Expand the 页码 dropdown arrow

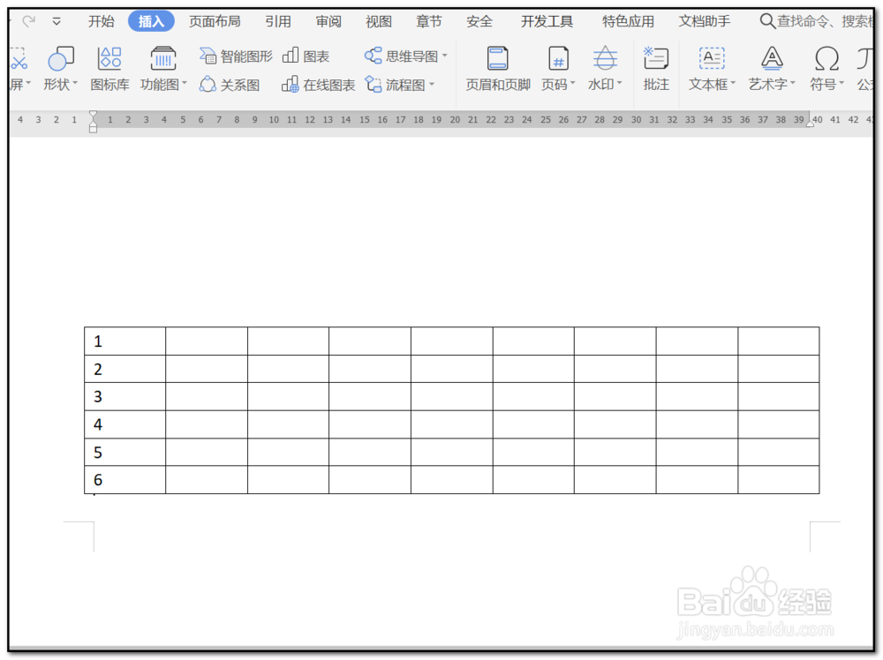click(x=573, y=83)
